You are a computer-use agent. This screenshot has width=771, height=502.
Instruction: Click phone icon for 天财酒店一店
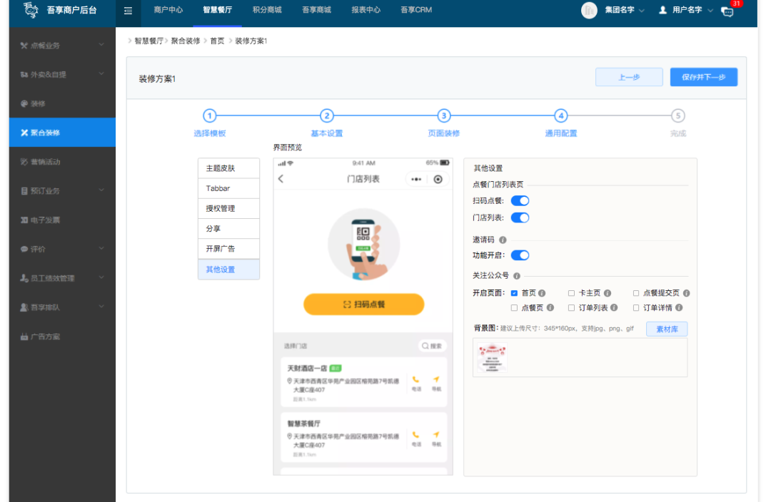point(416,379)
